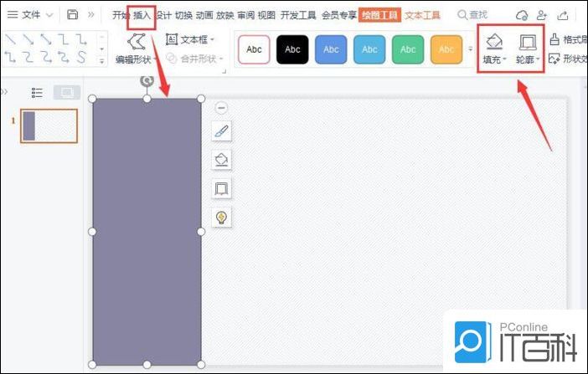Collapse floating toolbar with minus button

pyautogui.click(x=221, y=108)
